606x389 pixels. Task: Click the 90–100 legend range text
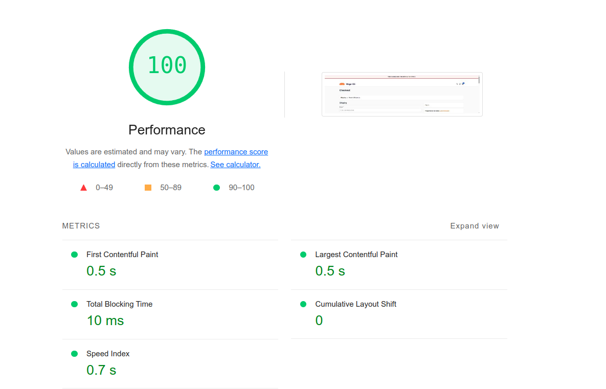(x=241, y=188)
